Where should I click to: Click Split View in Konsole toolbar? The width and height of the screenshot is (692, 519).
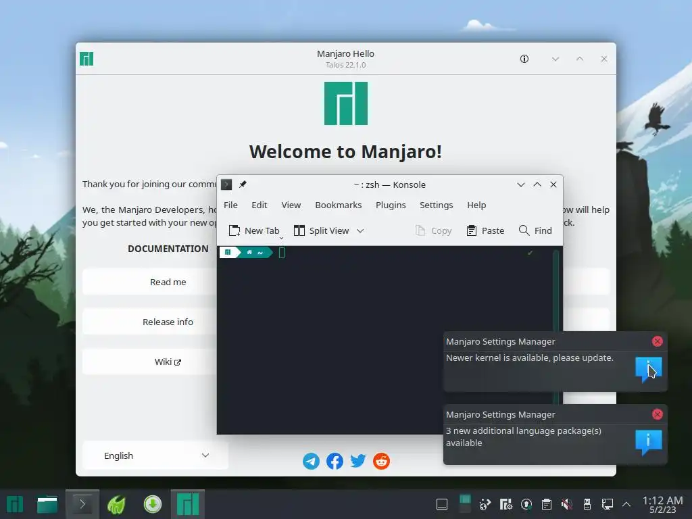click(x=321, y=231)
